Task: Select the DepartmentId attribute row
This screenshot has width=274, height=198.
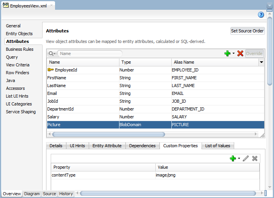Action: point(155,109)
